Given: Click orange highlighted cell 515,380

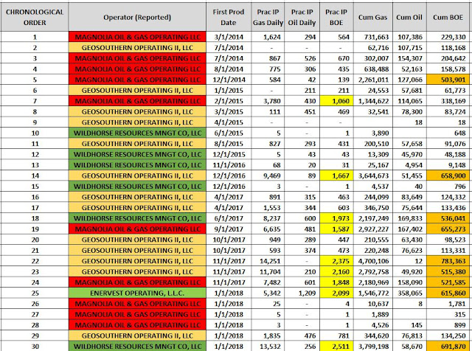Looking at the screenshot, I should (448, 272).
